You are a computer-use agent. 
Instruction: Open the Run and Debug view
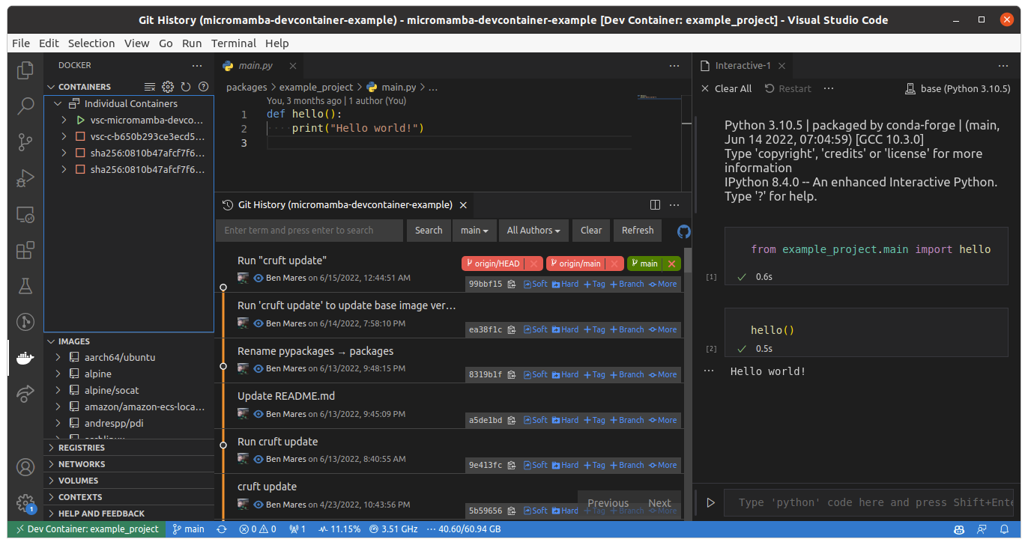(25, 178)
